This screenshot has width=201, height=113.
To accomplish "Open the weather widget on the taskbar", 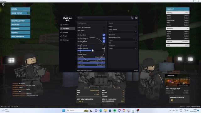I will [x=6, y=110].
